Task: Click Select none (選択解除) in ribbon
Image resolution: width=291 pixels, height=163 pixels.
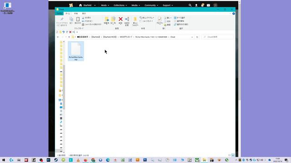Action: [179, 21]
